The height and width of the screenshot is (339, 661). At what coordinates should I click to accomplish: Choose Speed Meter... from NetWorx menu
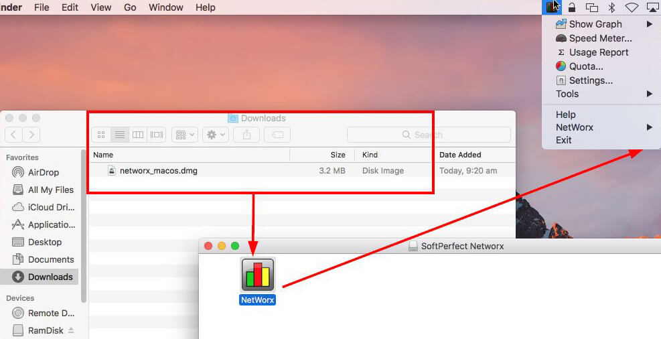(x=602, y=38)
